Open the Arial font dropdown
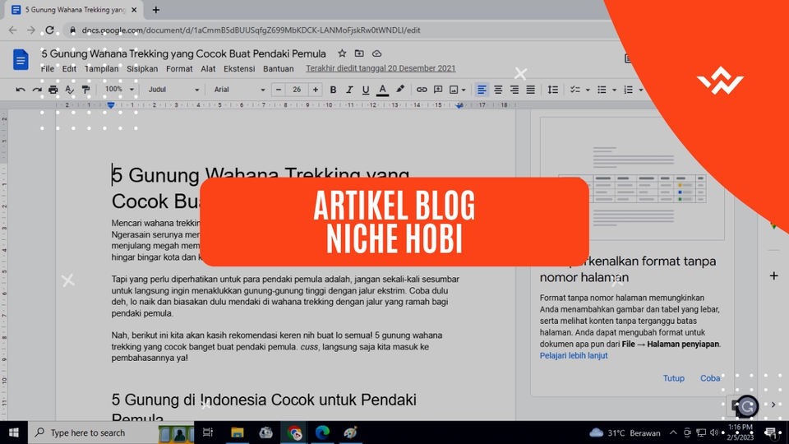789x444 pixels. point(239,90)
